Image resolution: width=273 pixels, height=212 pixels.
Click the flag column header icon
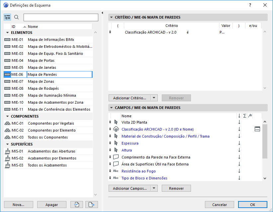250,116
